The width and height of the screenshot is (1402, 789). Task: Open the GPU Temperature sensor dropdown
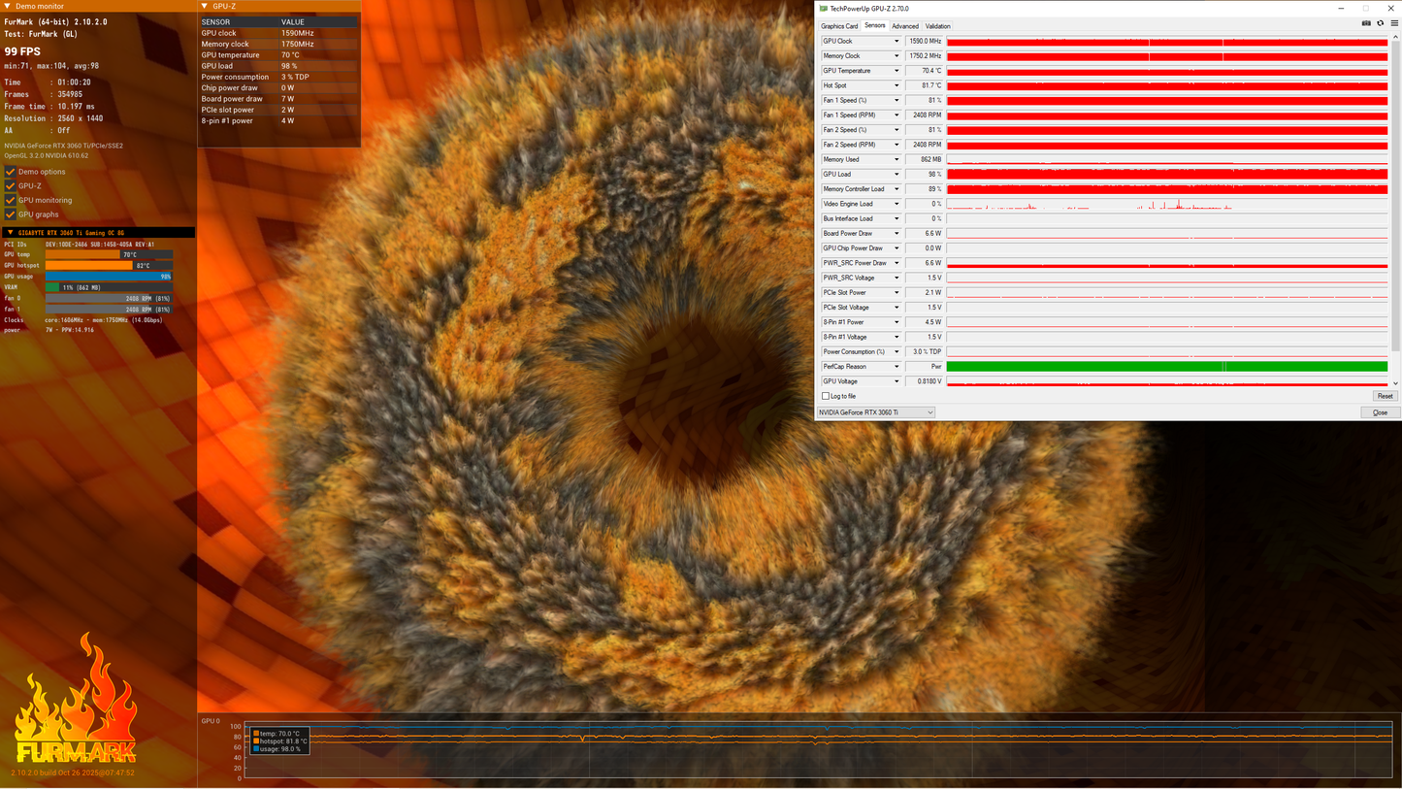(897, 71)
